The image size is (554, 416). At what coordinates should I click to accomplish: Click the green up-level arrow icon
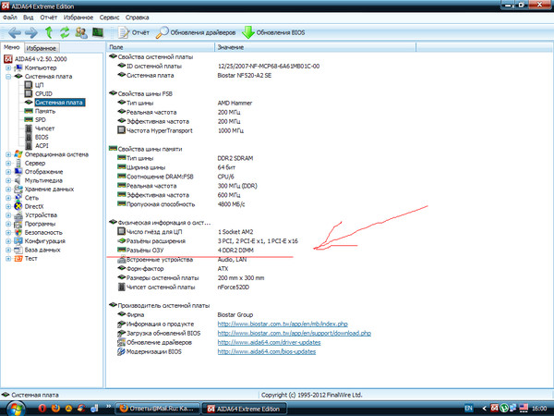(49, 32)
